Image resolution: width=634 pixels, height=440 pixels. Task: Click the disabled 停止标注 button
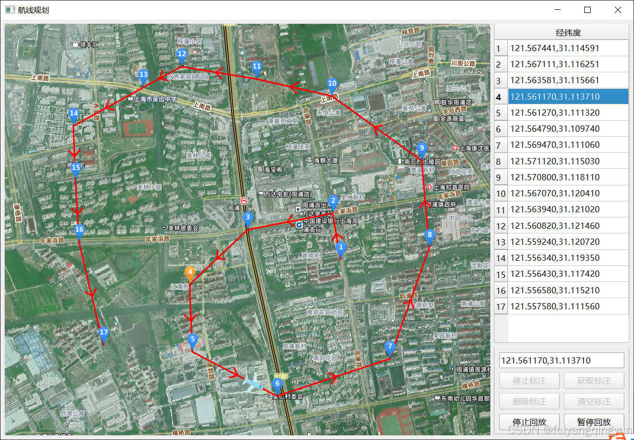529,381
